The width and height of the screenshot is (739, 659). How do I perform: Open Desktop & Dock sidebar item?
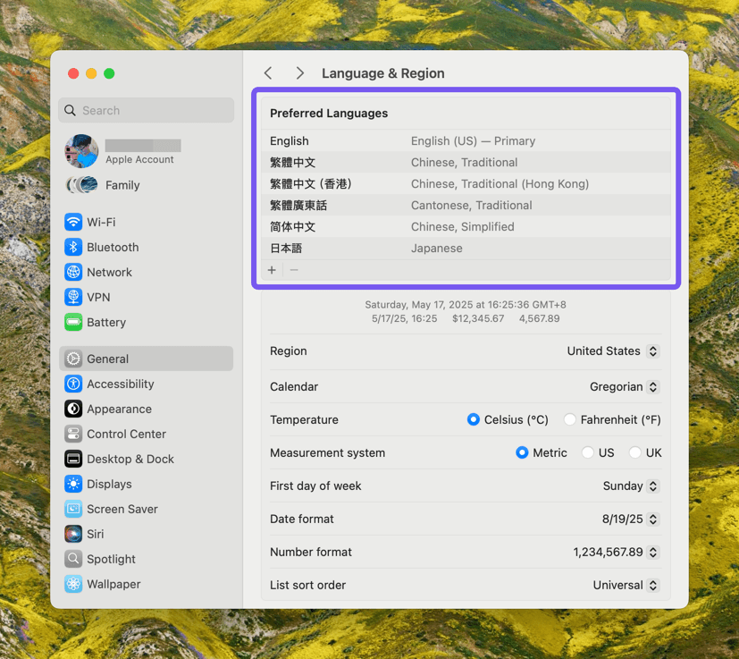click(130, 459)
